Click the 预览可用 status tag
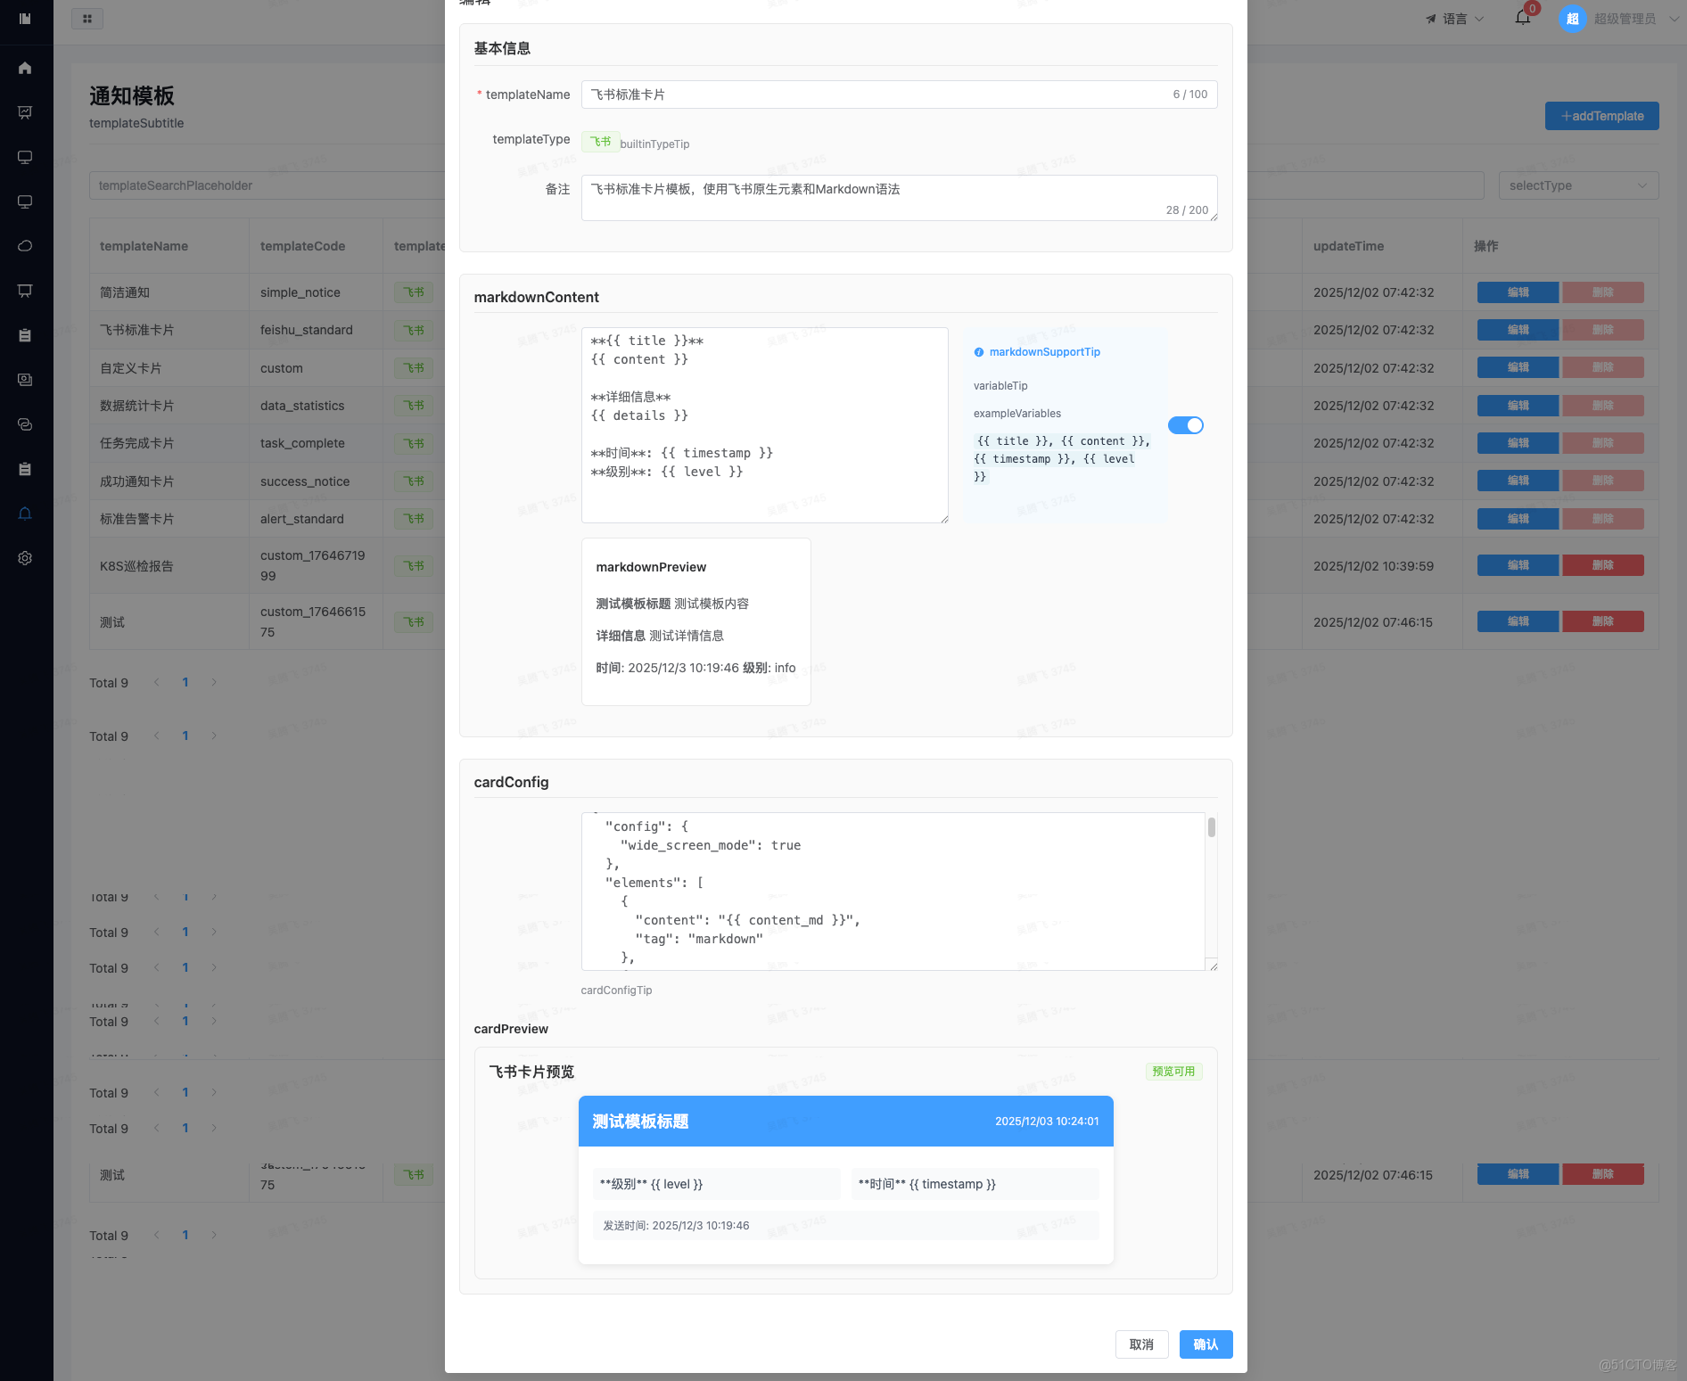This screenshot has width=1687, height=1381. [1173, 1072]
